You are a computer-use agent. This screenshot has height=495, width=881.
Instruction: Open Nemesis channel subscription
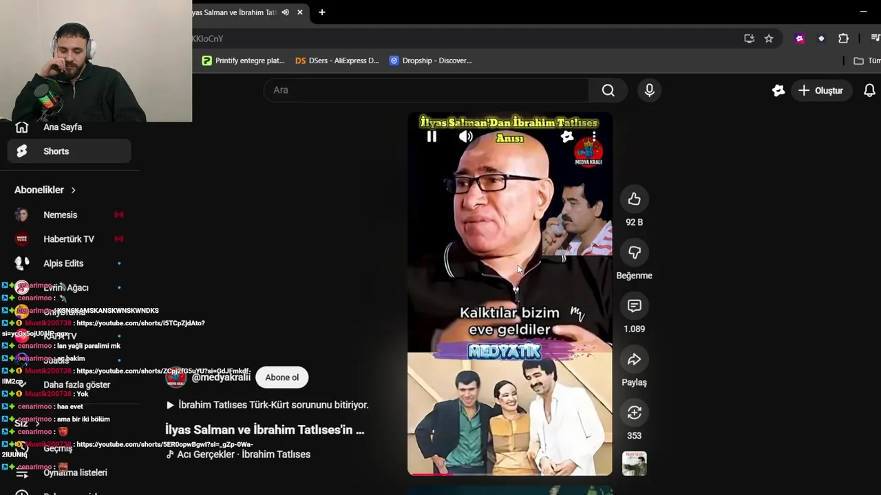click(x=69, y=214)
